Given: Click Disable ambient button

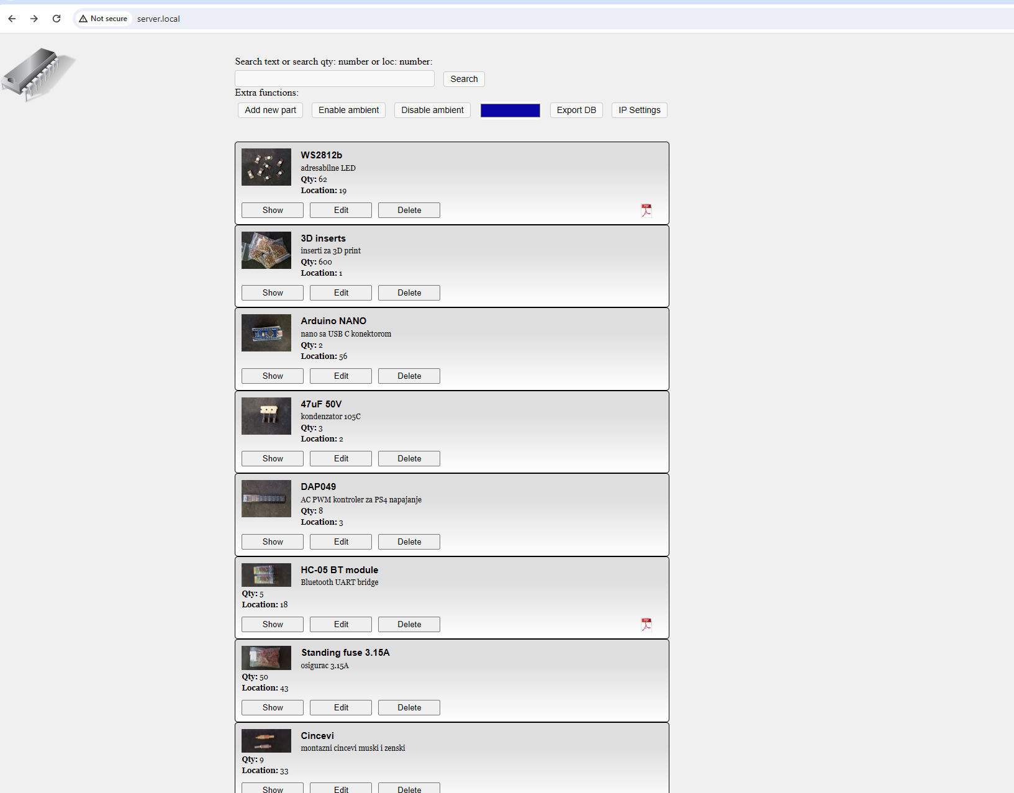Looking at the screenshot, I should [x=432, y=110].
